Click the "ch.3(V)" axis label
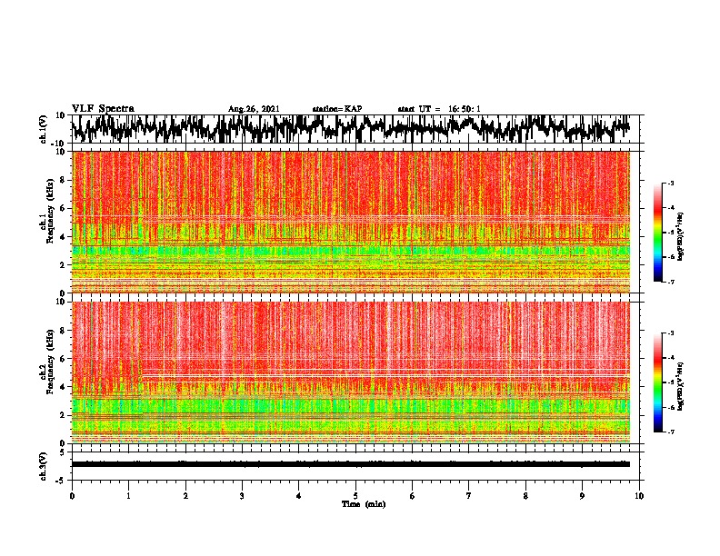This screenshot has width=720, height=556. pyautogui.click(x=43, y=466)
